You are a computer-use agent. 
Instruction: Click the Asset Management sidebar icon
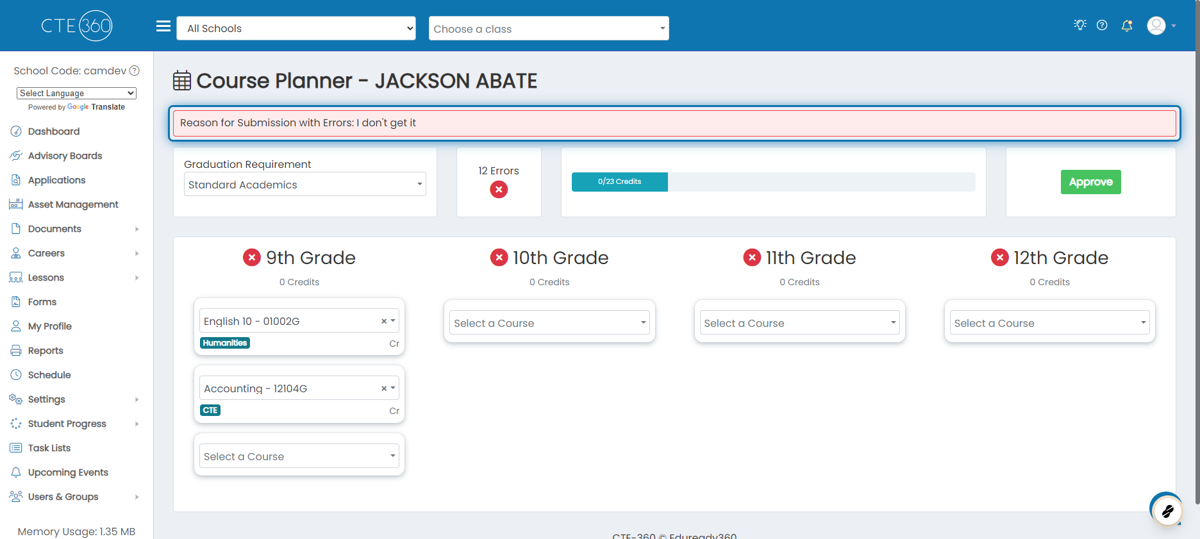(x=16, y=204)
